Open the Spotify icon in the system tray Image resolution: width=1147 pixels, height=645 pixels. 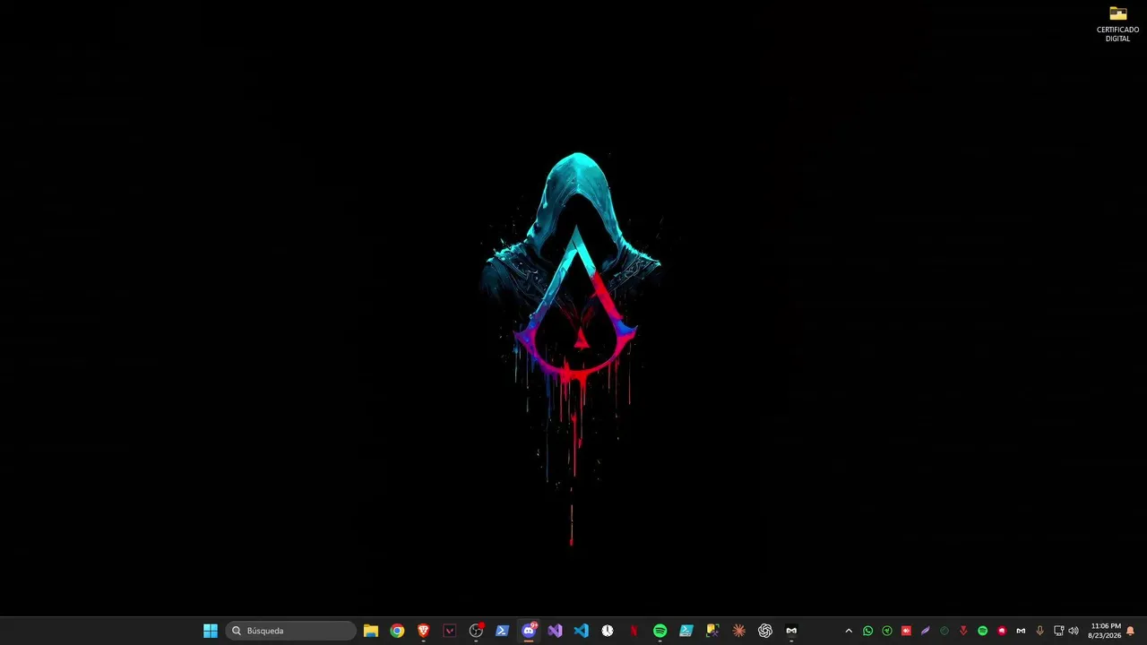pos(982,631)
